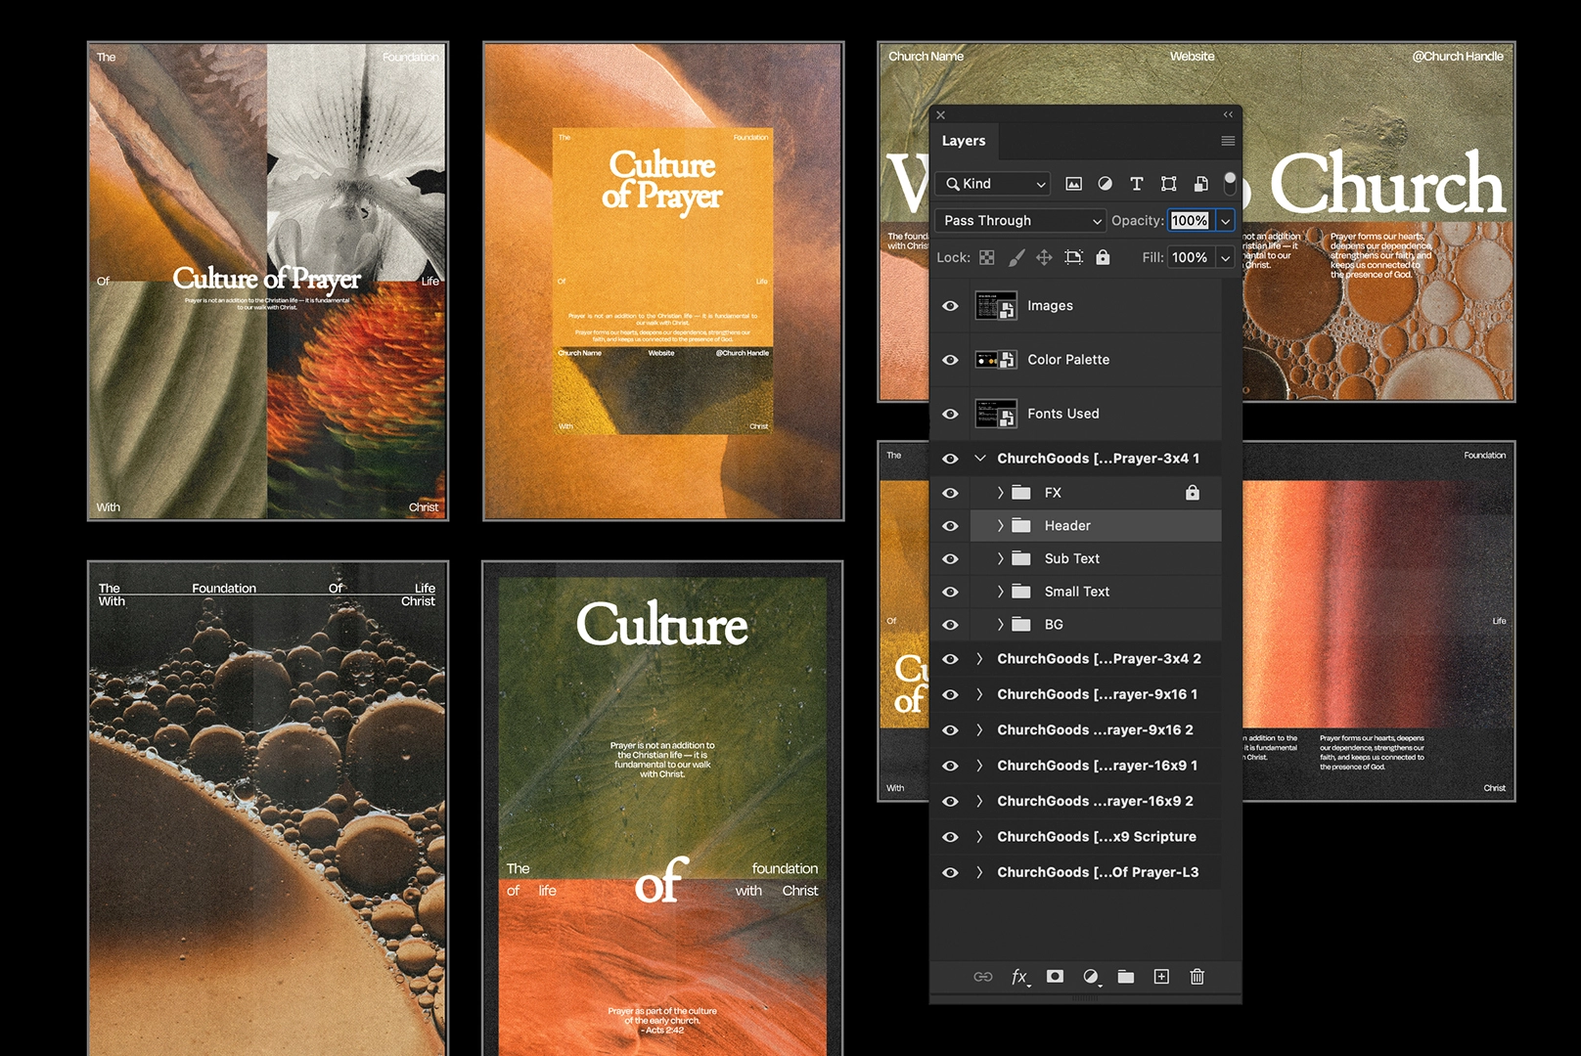Viewport: 1581px width, 1056px height.
Task: Select the ChurchGoods Of Prayer-L3 artboard
Action: pos(1096,872)
